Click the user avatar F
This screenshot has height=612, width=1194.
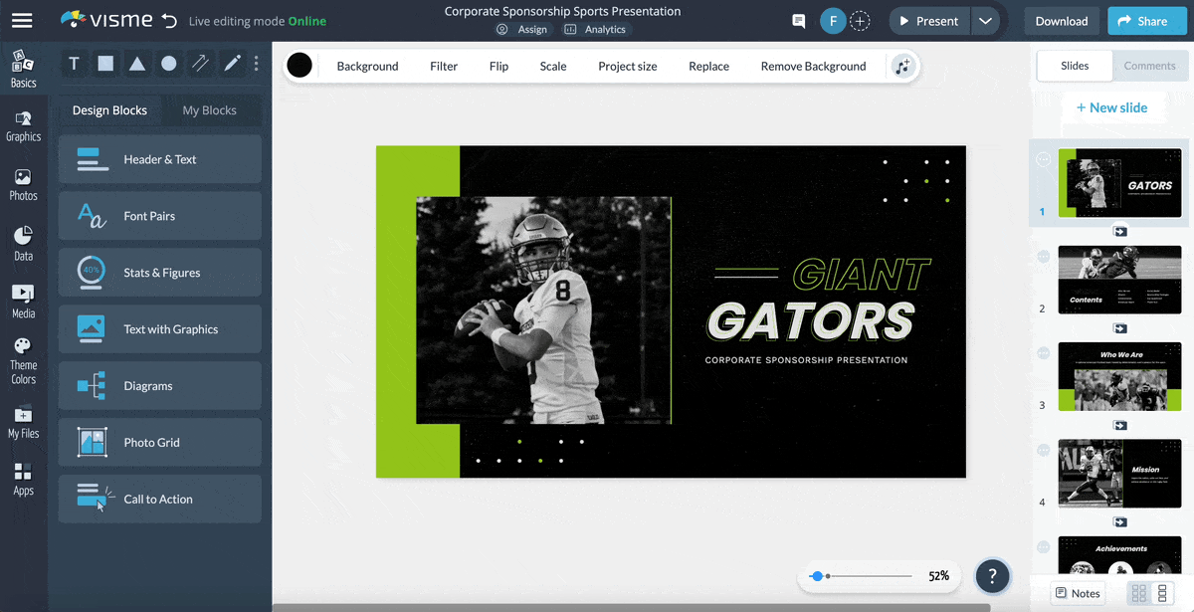click(833, 21)
